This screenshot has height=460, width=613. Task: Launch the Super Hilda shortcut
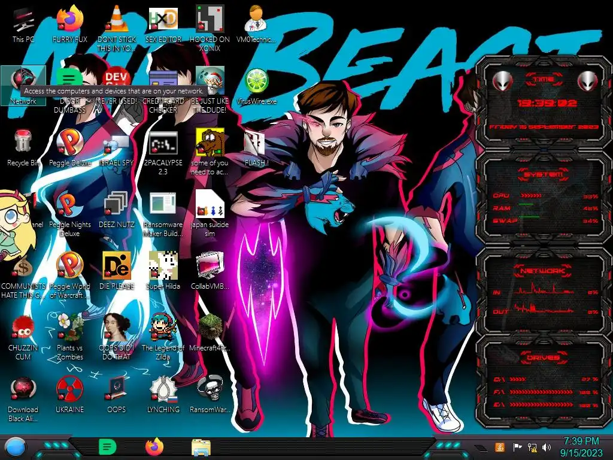pyautogui.click(x=163, y=271)
